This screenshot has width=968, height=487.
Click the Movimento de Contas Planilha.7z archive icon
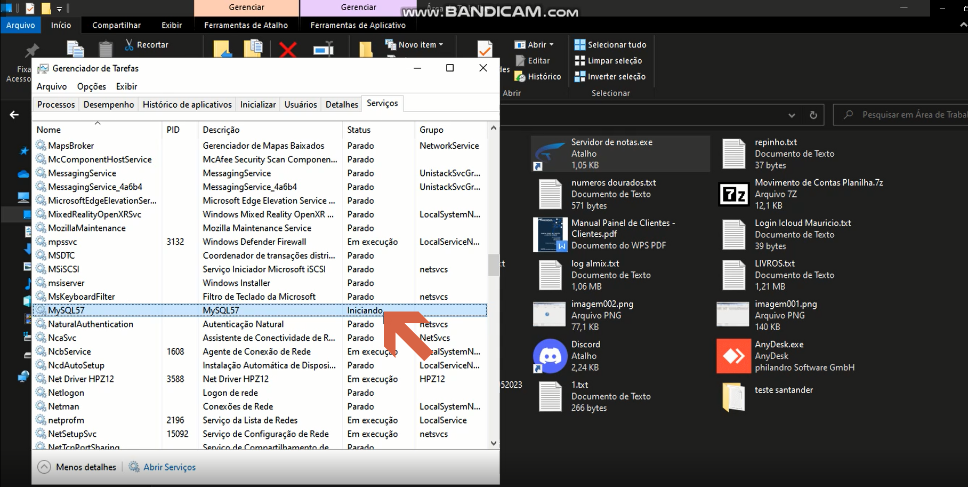click(x=733, y=194)
